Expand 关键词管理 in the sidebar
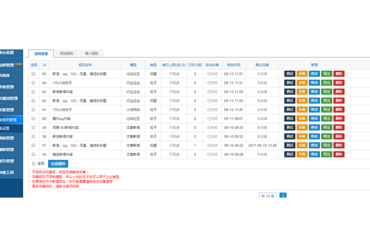This screenshot has height=247, width=370. pyautogui.click(x=11, y=99)
